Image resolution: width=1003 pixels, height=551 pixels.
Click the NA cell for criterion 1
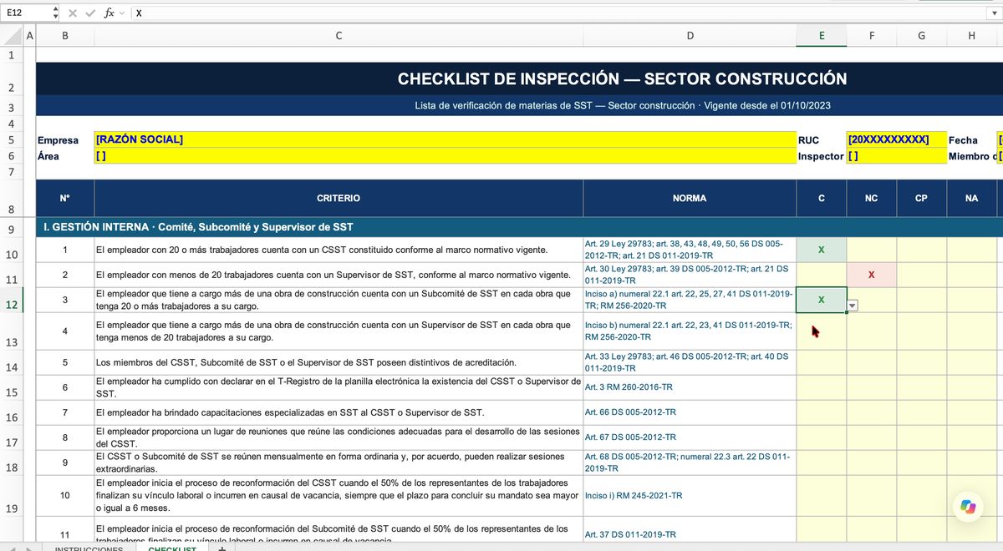point(971,250)
